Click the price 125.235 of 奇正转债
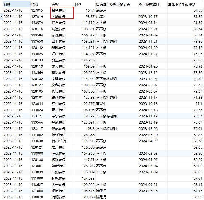 pos(88,60)
